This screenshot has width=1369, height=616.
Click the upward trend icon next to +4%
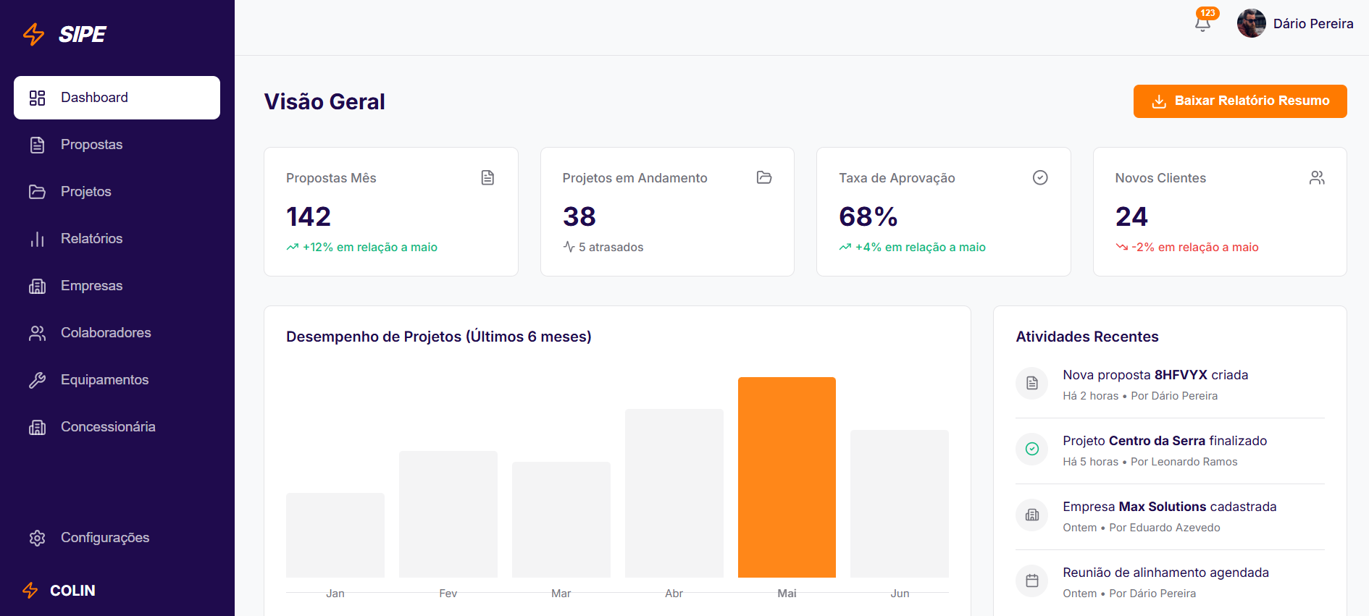[x=845, y=247]
